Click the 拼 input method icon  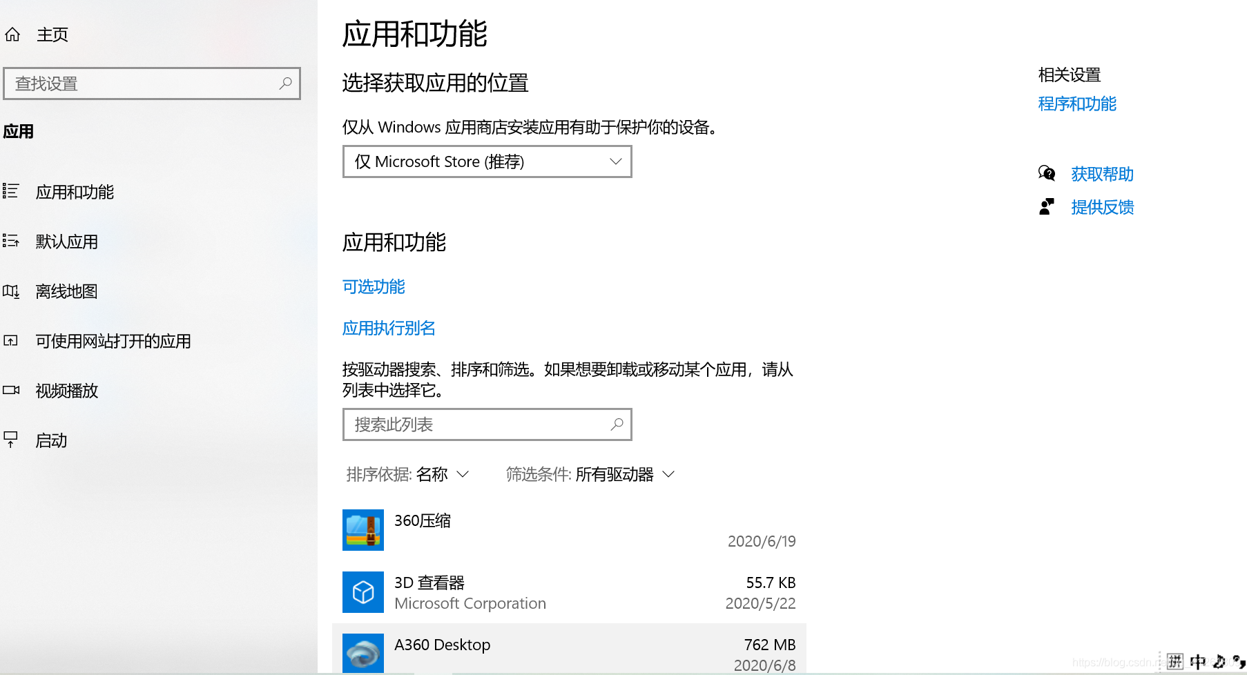coord(1175,662)
